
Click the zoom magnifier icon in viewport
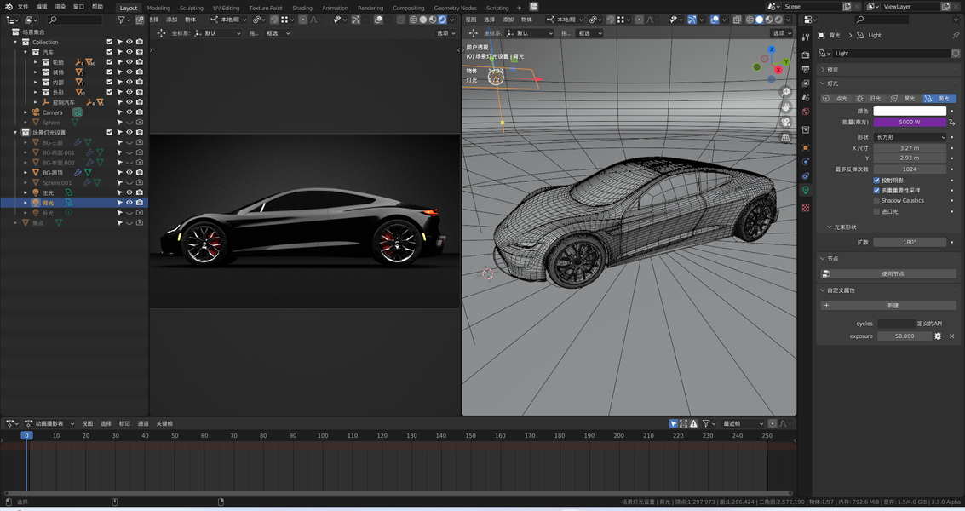pyautogui.click(x=784, y=92)
